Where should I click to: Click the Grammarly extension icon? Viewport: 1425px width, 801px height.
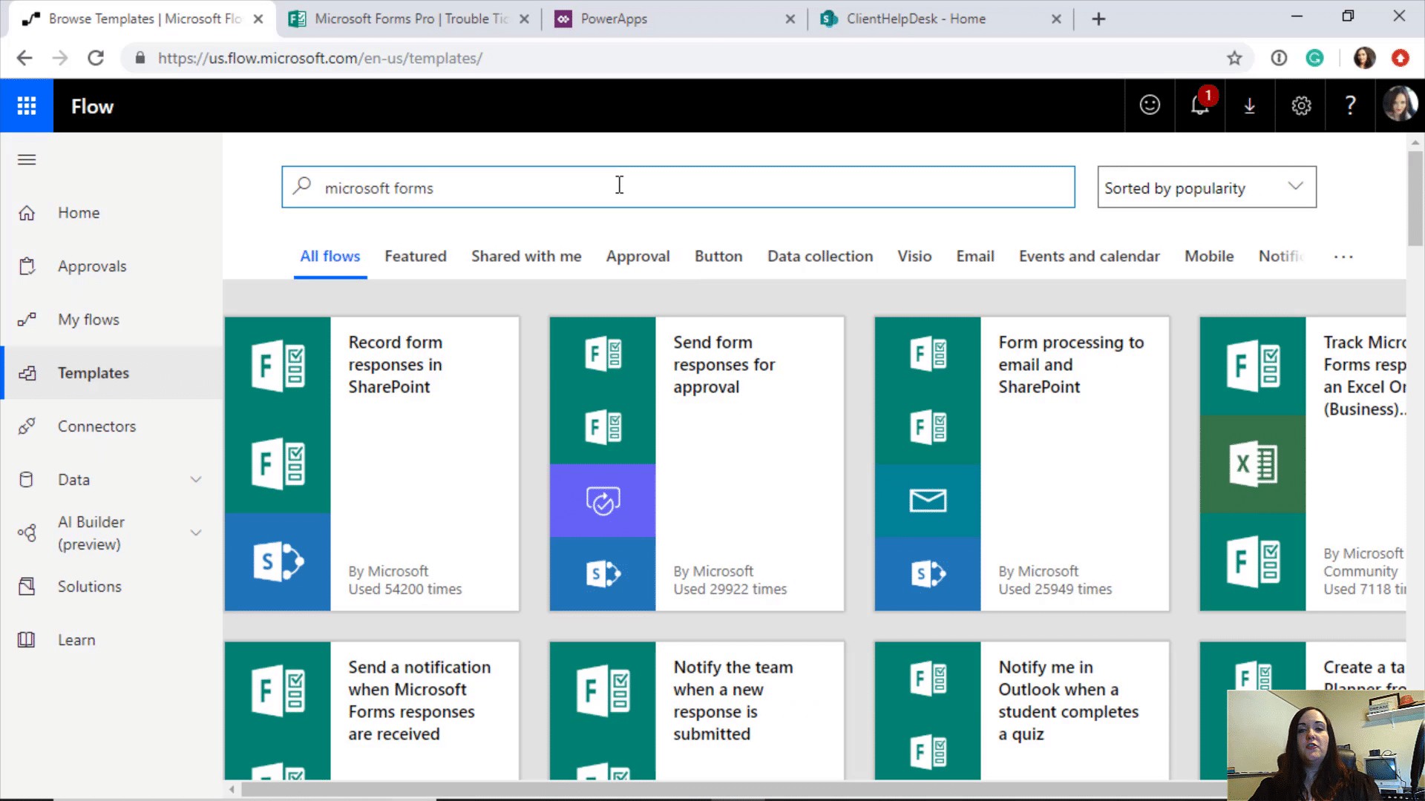[1314, 58]
